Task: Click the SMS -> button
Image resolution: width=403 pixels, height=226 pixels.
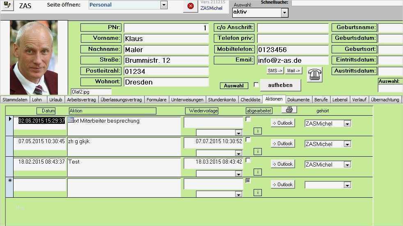Action: click(x=275, y=71)
